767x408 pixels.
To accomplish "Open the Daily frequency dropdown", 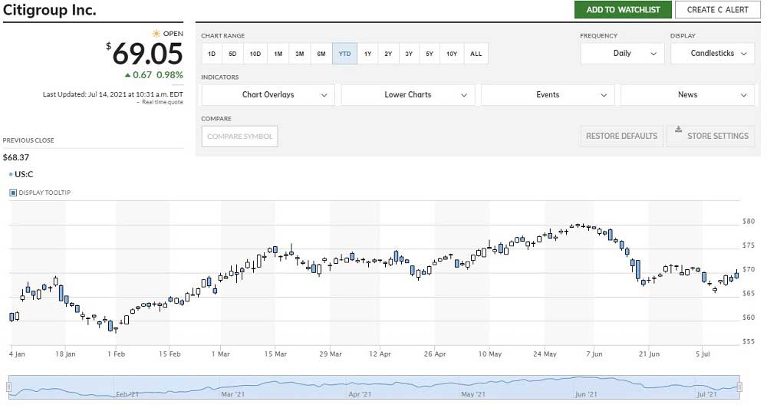I will coord(622,54).
